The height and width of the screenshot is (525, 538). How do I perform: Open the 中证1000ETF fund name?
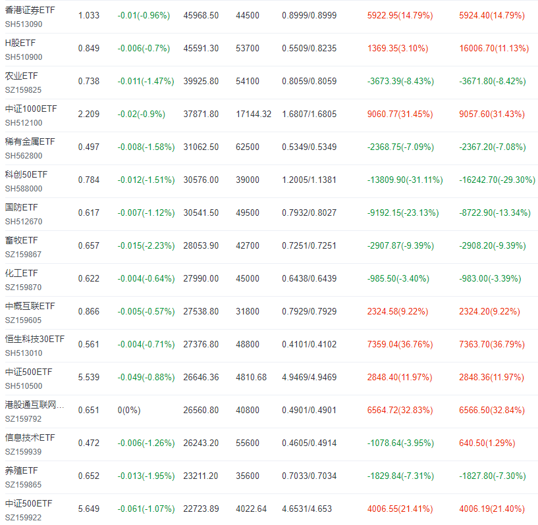click(31, 109)
